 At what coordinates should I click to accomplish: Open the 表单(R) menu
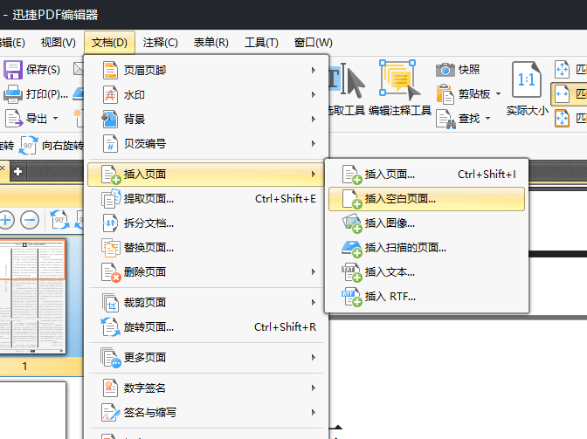pos(211,43)
